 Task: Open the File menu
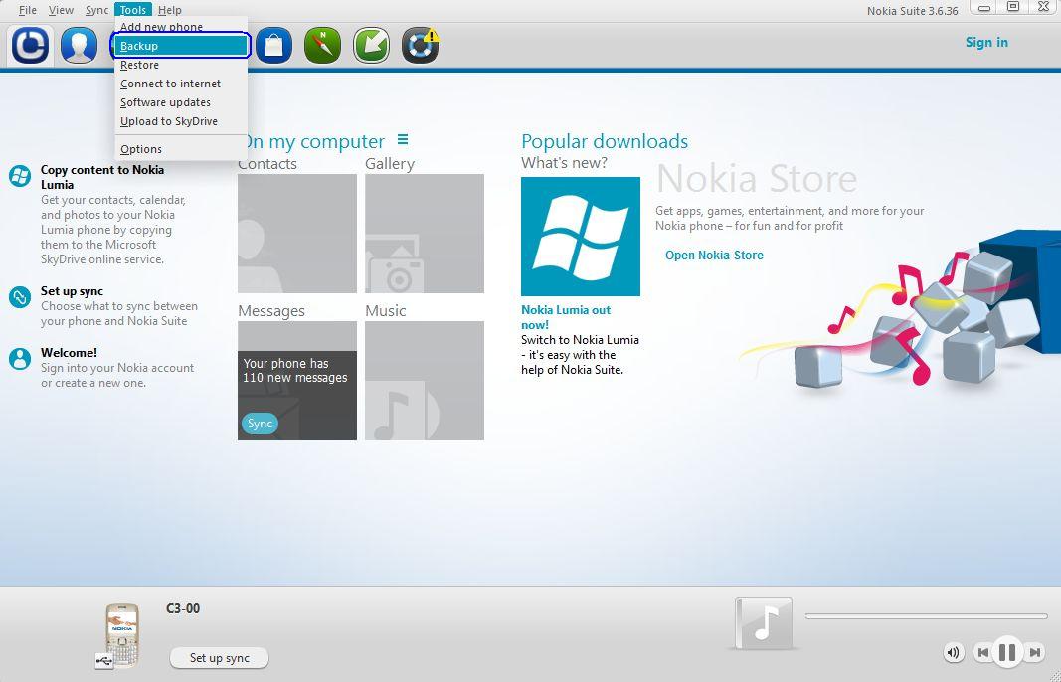coord(28,10)
